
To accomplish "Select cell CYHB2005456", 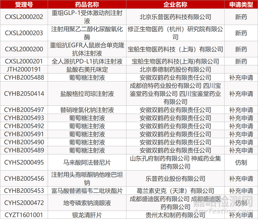I will point(24,179).
